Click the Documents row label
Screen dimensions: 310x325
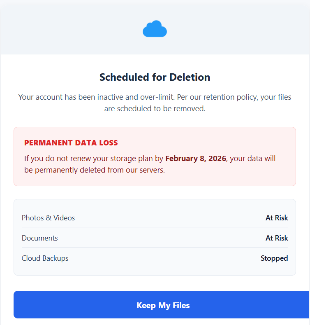[x=39, y=238]
